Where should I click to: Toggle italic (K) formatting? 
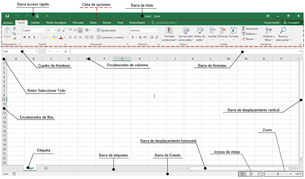pos(29,37)
